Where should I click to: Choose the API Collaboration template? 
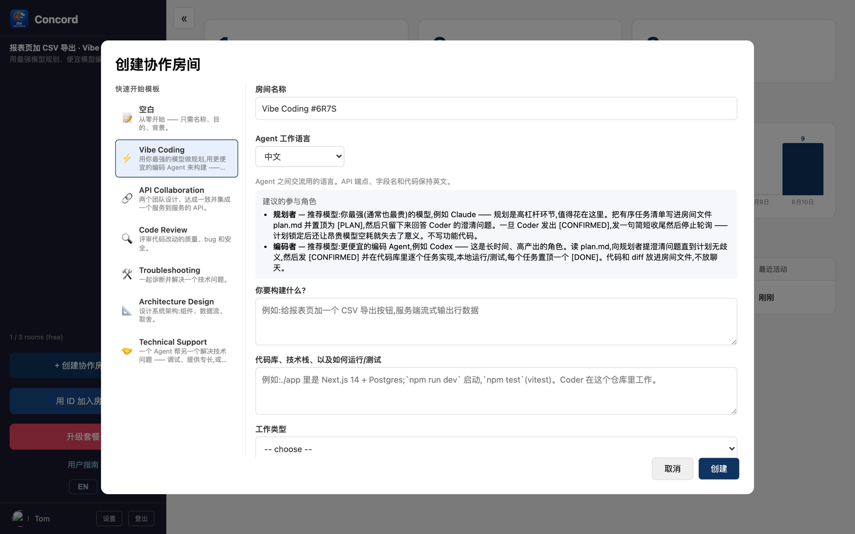click(176, 199)
